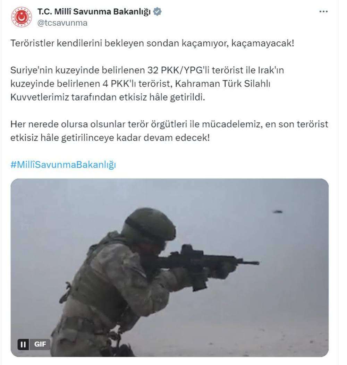Click the first line starting with Teröristler
The width and height of the screenshot is (347, 365).
(x=152, y=43)
